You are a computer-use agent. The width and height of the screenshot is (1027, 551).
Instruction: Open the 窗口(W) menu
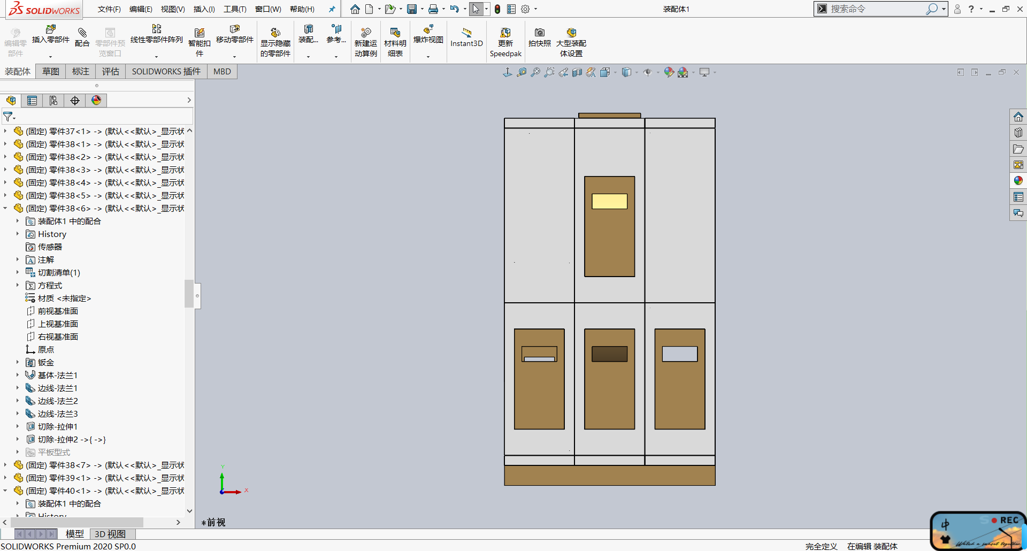[268, 9]
